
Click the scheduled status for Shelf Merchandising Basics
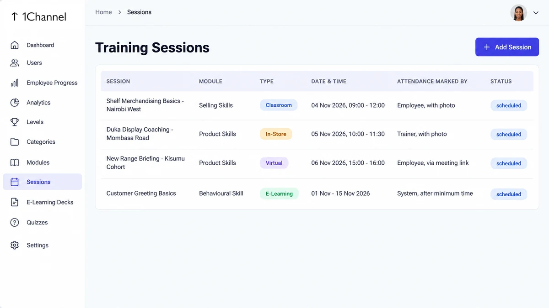tap(509, 105)
